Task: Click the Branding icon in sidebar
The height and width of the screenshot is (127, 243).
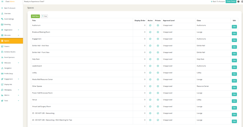Action: [2, 24]
